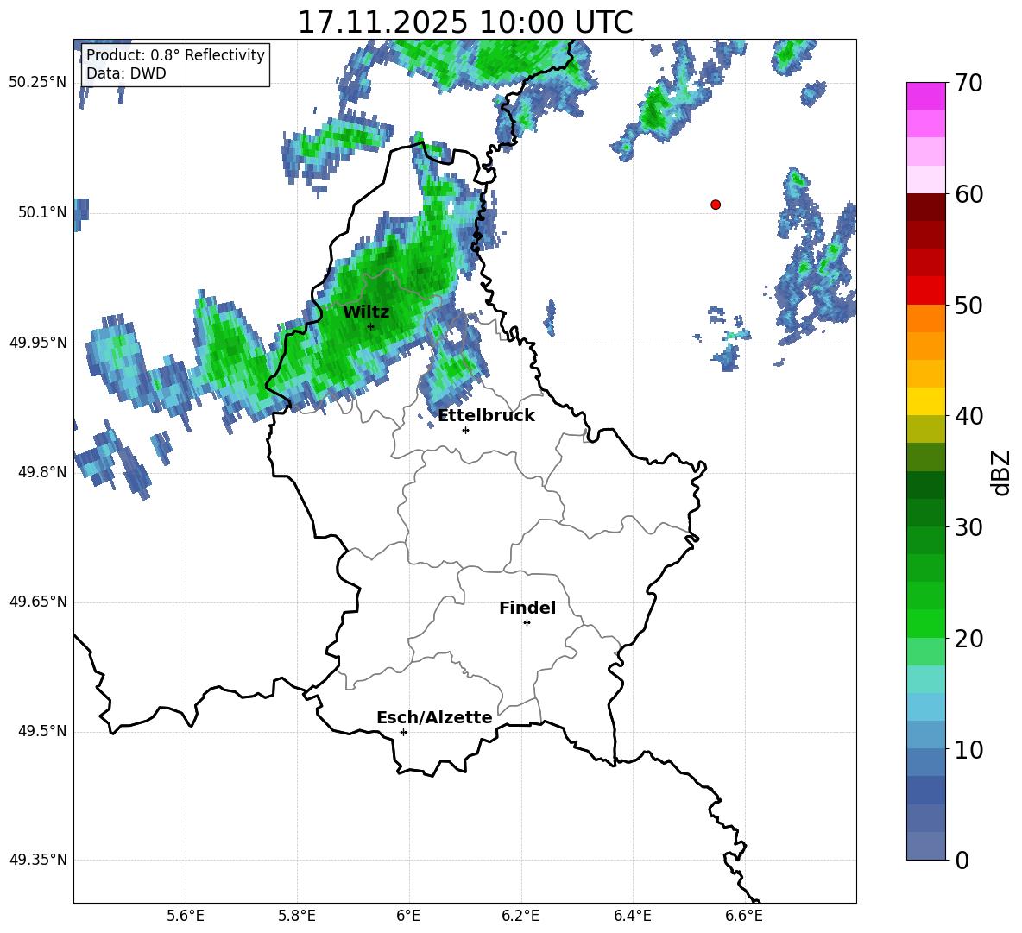The image size is (1022, 933).
Task: Click the red dot radar marker
Action: 716,205
